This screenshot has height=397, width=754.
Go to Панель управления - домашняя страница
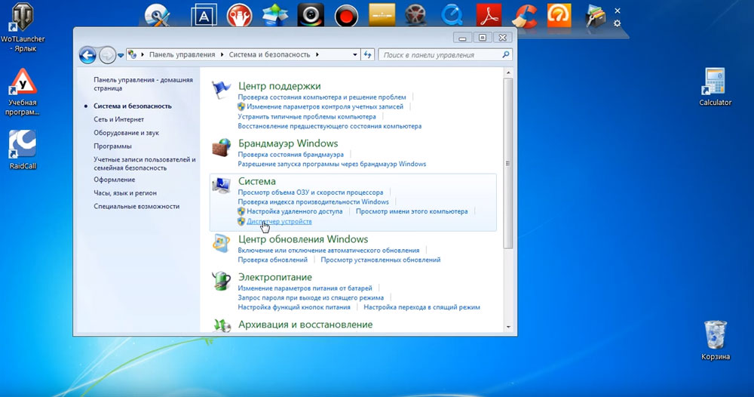pyautogui.click(x=143, y=85)
